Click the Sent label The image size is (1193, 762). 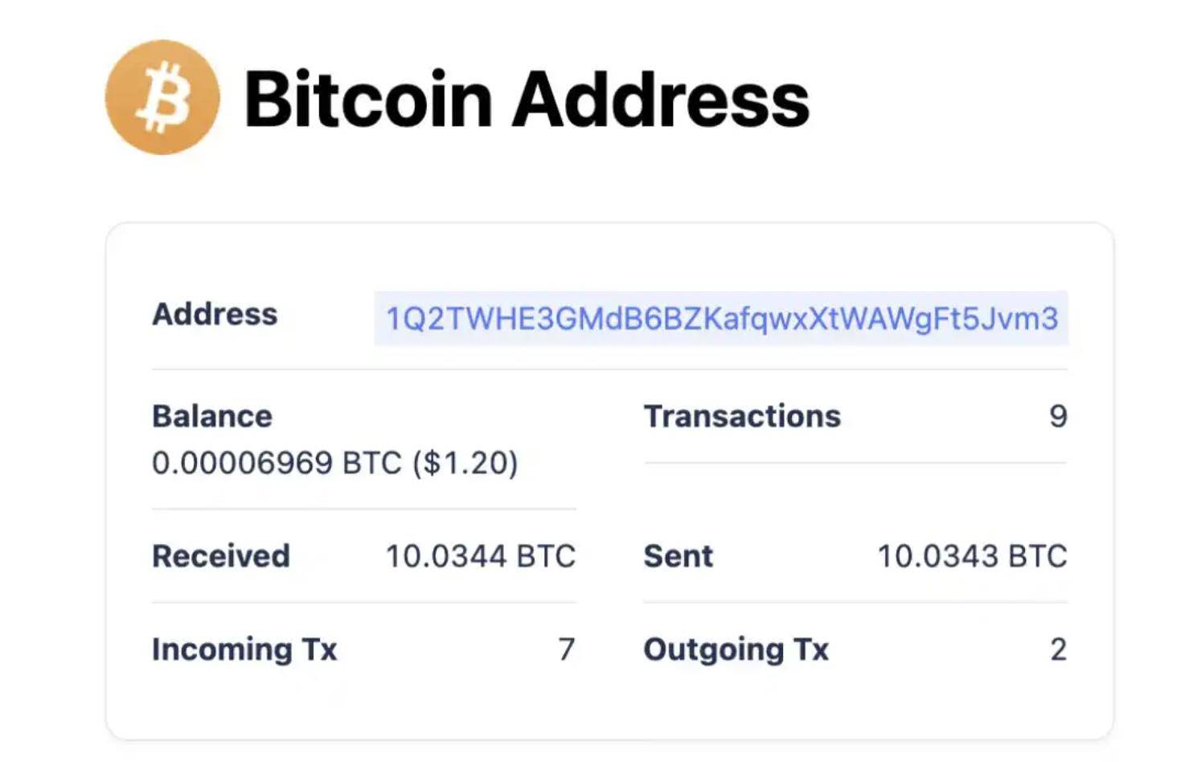678,556
